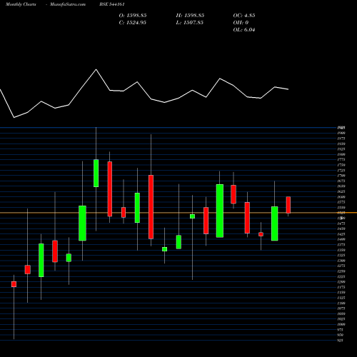Screen dimensions: 357x357
Task: Click the orange current-price line's axis tag
Action: [x=341, y=213]
